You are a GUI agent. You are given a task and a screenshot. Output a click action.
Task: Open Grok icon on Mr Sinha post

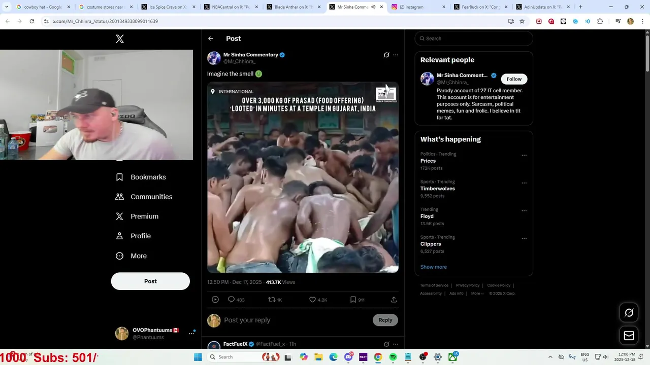pyautogui.click(x=386, y=55)
